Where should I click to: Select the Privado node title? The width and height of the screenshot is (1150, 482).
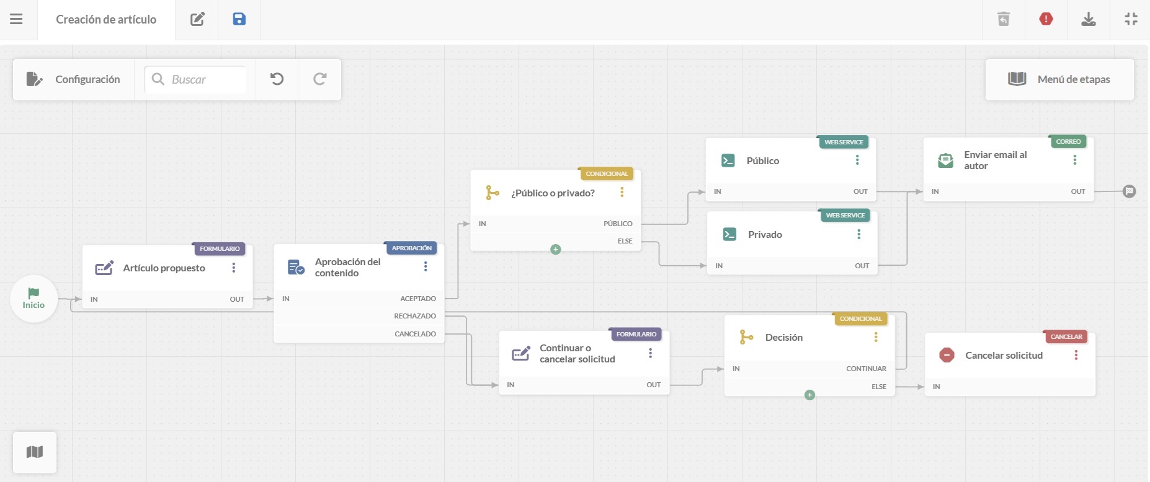[765, 234]
